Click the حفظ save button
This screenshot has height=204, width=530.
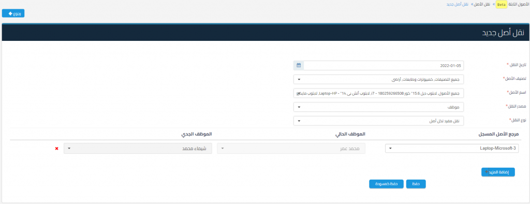coord(416,184)
